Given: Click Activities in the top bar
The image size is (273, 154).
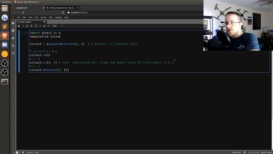Looking at the screenshot, I should 6,2.
